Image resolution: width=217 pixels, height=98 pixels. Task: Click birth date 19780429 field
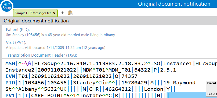point(134,83)
